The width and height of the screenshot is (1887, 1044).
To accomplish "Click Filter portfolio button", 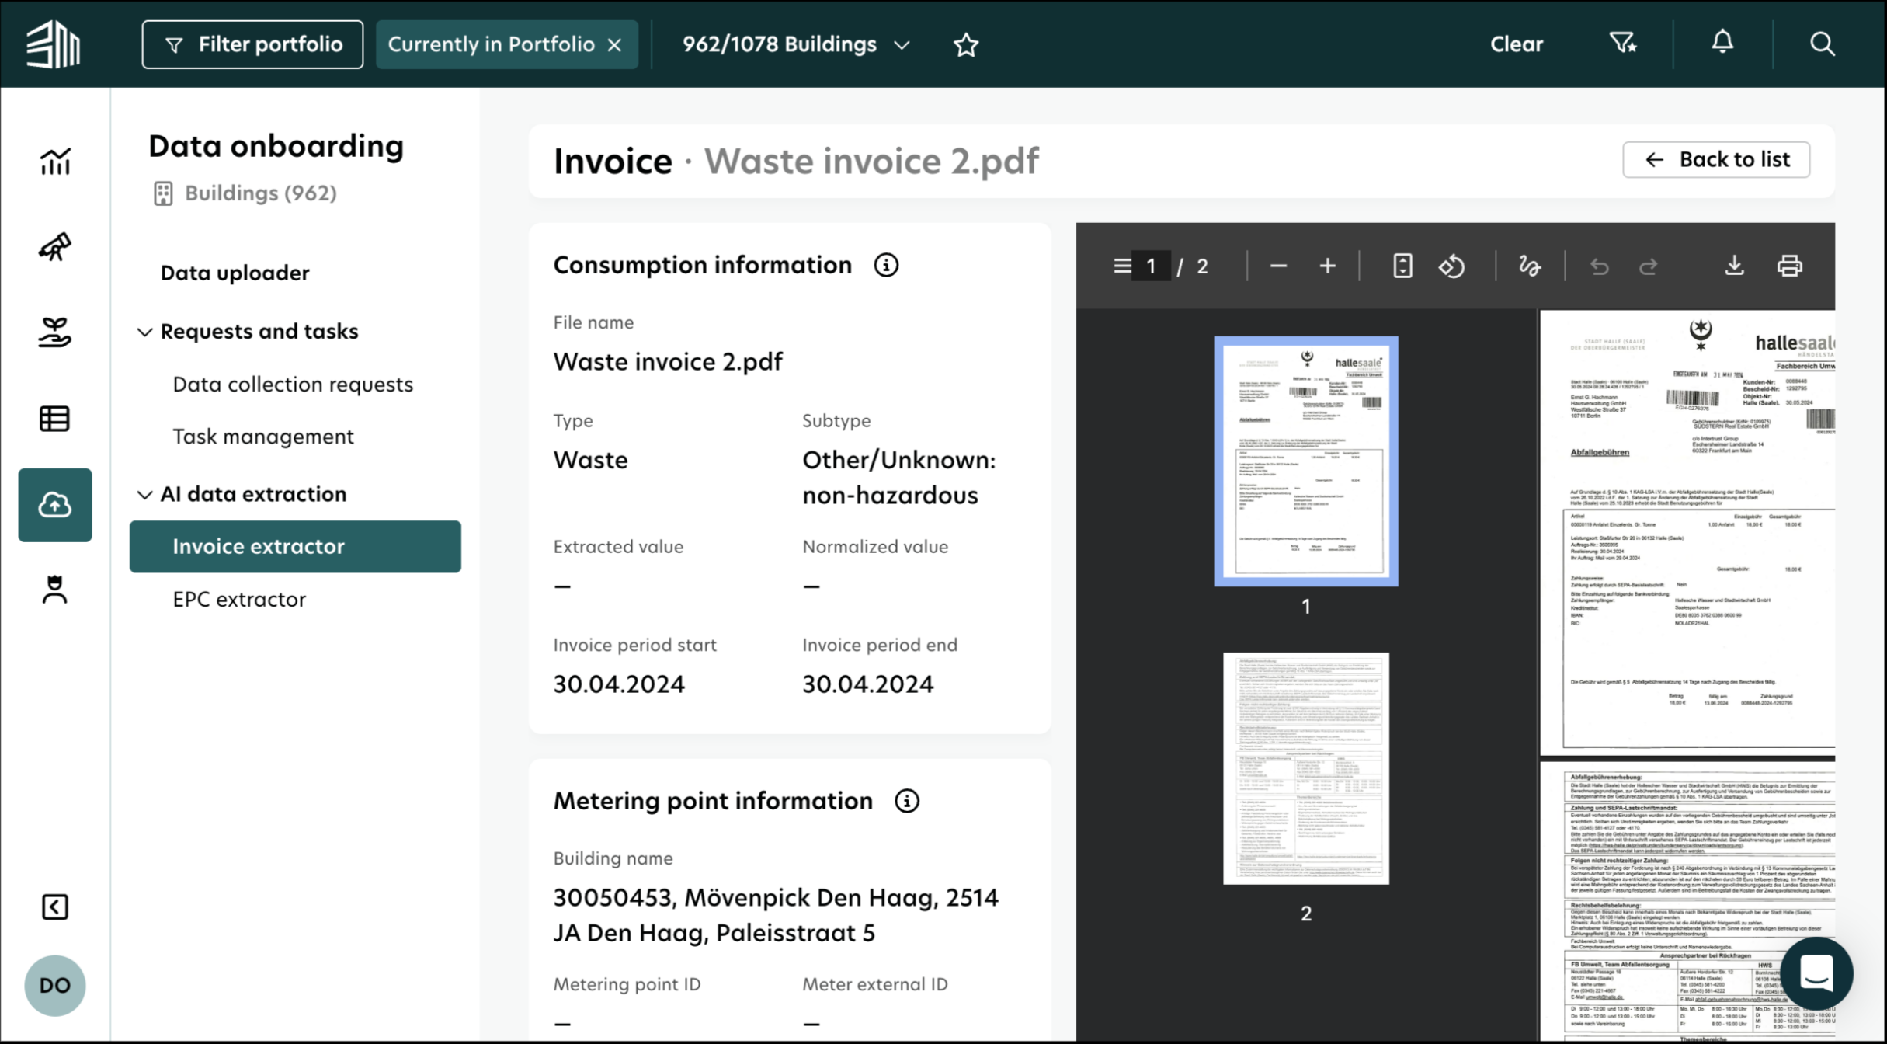I will (252, 44).
